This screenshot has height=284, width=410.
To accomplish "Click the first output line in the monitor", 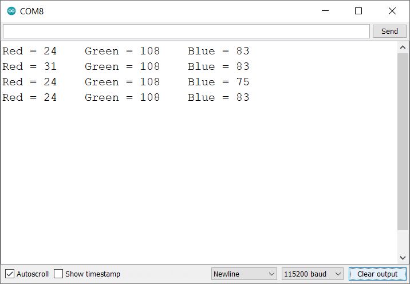I will coord(126,51).
